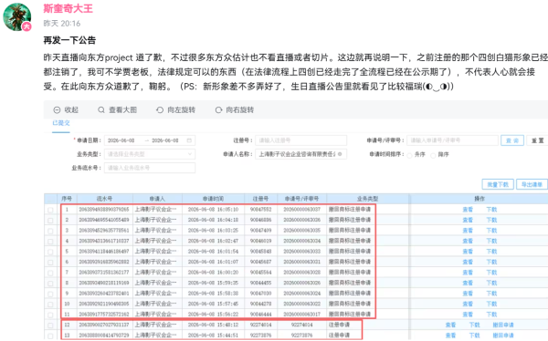Click the 重置 button
548x341 pixels.
(538, 140)
